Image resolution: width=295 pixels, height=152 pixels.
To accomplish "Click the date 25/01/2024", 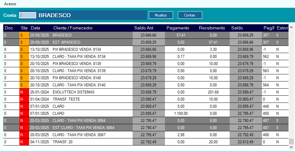I will click(x=39, y=92).
